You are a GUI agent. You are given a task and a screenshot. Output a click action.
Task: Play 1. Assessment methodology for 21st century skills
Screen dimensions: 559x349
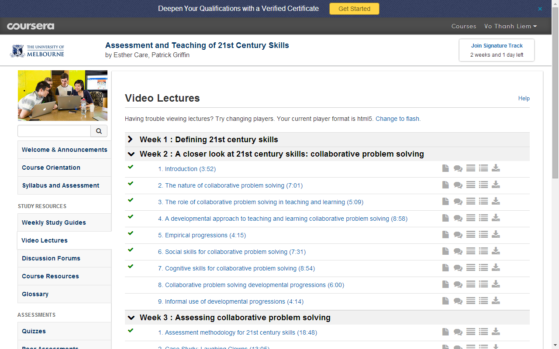click(238, 332)
